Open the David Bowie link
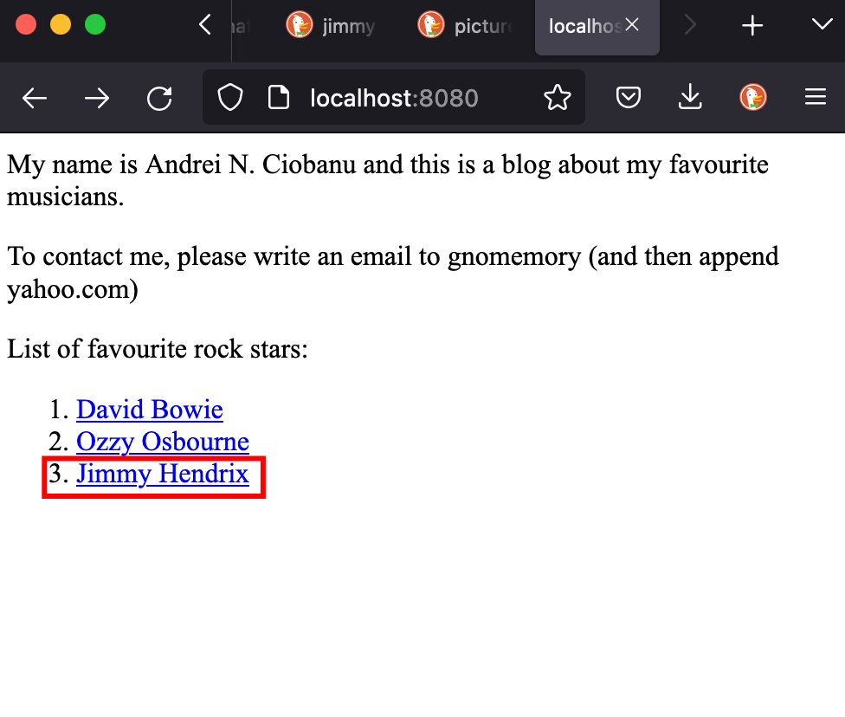Image resolution: width=845 pixels, height=717 pixels. (150, 410)
